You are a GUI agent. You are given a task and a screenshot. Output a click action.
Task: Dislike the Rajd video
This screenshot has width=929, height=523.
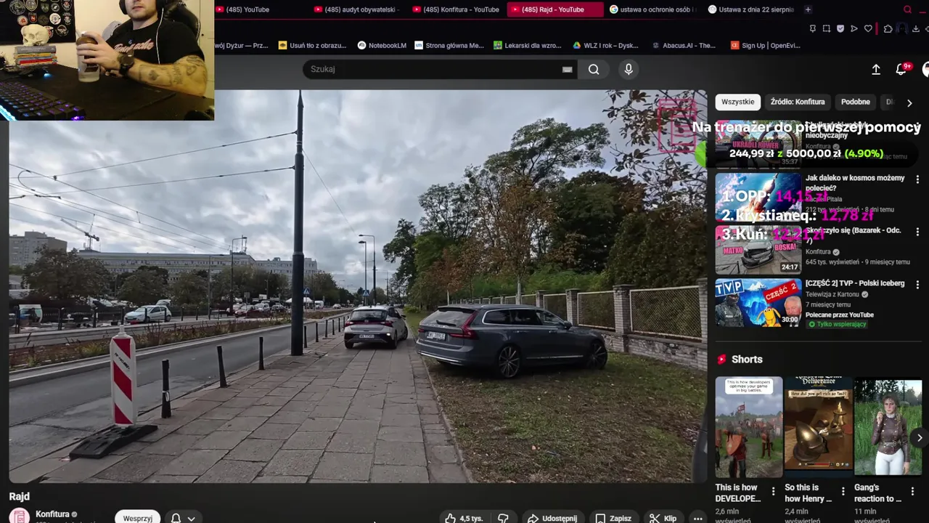click(503, 518)
